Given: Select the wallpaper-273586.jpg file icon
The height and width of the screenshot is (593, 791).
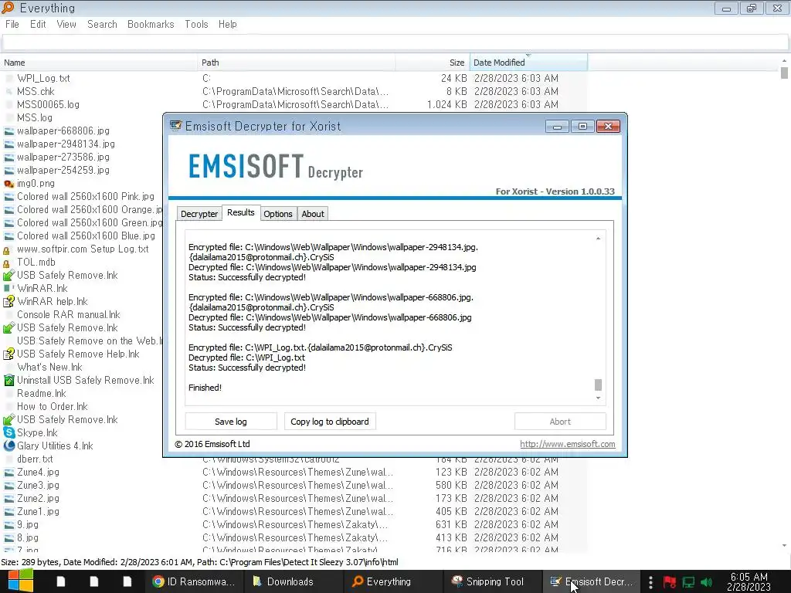Looking at the screenshot, I should click(x=8, y=158).
